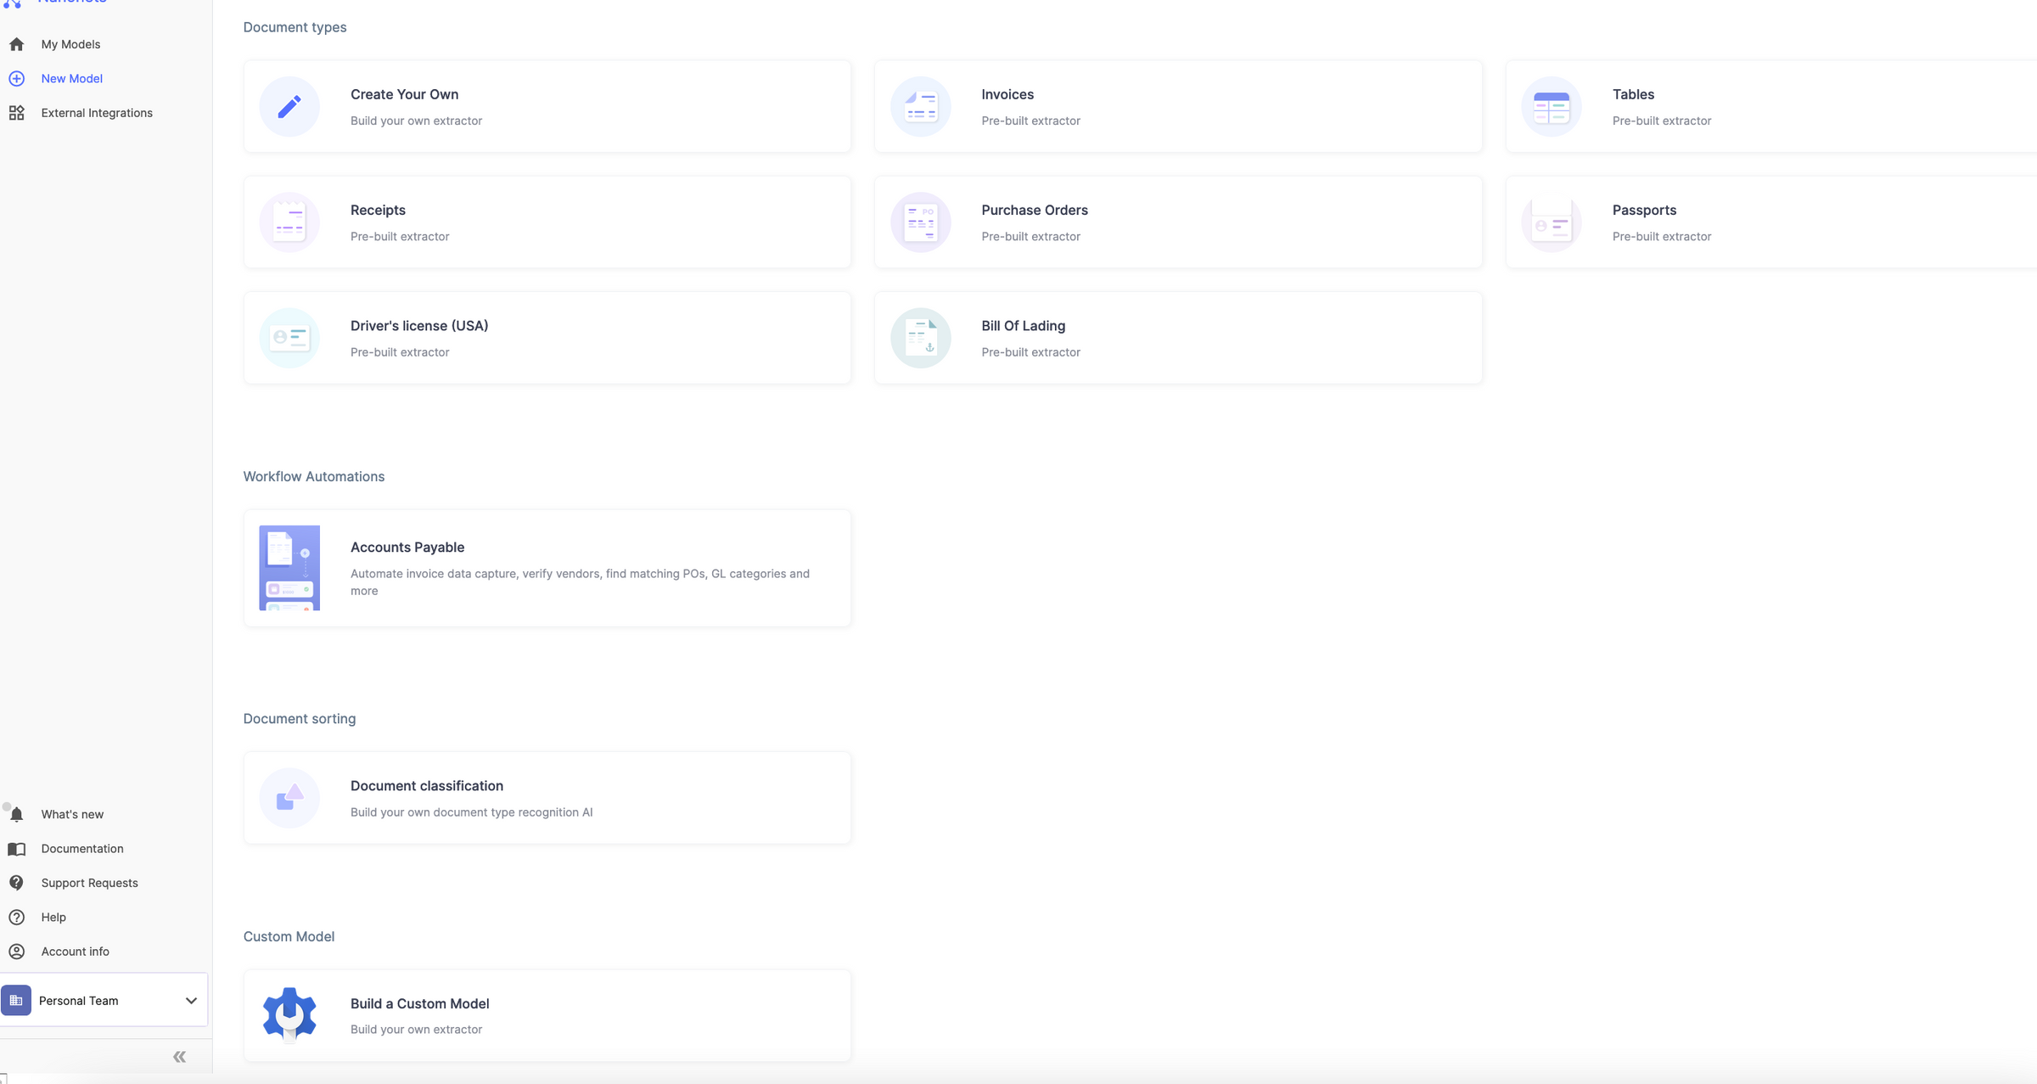Click the New Model menu item
Viewport: 2037px width, 1084px height.
pos(71,76)
